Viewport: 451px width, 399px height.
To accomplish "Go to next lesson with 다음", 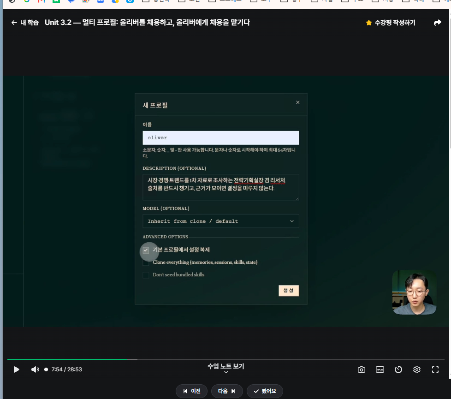I will pyautogui.click(x=227, y=391).
